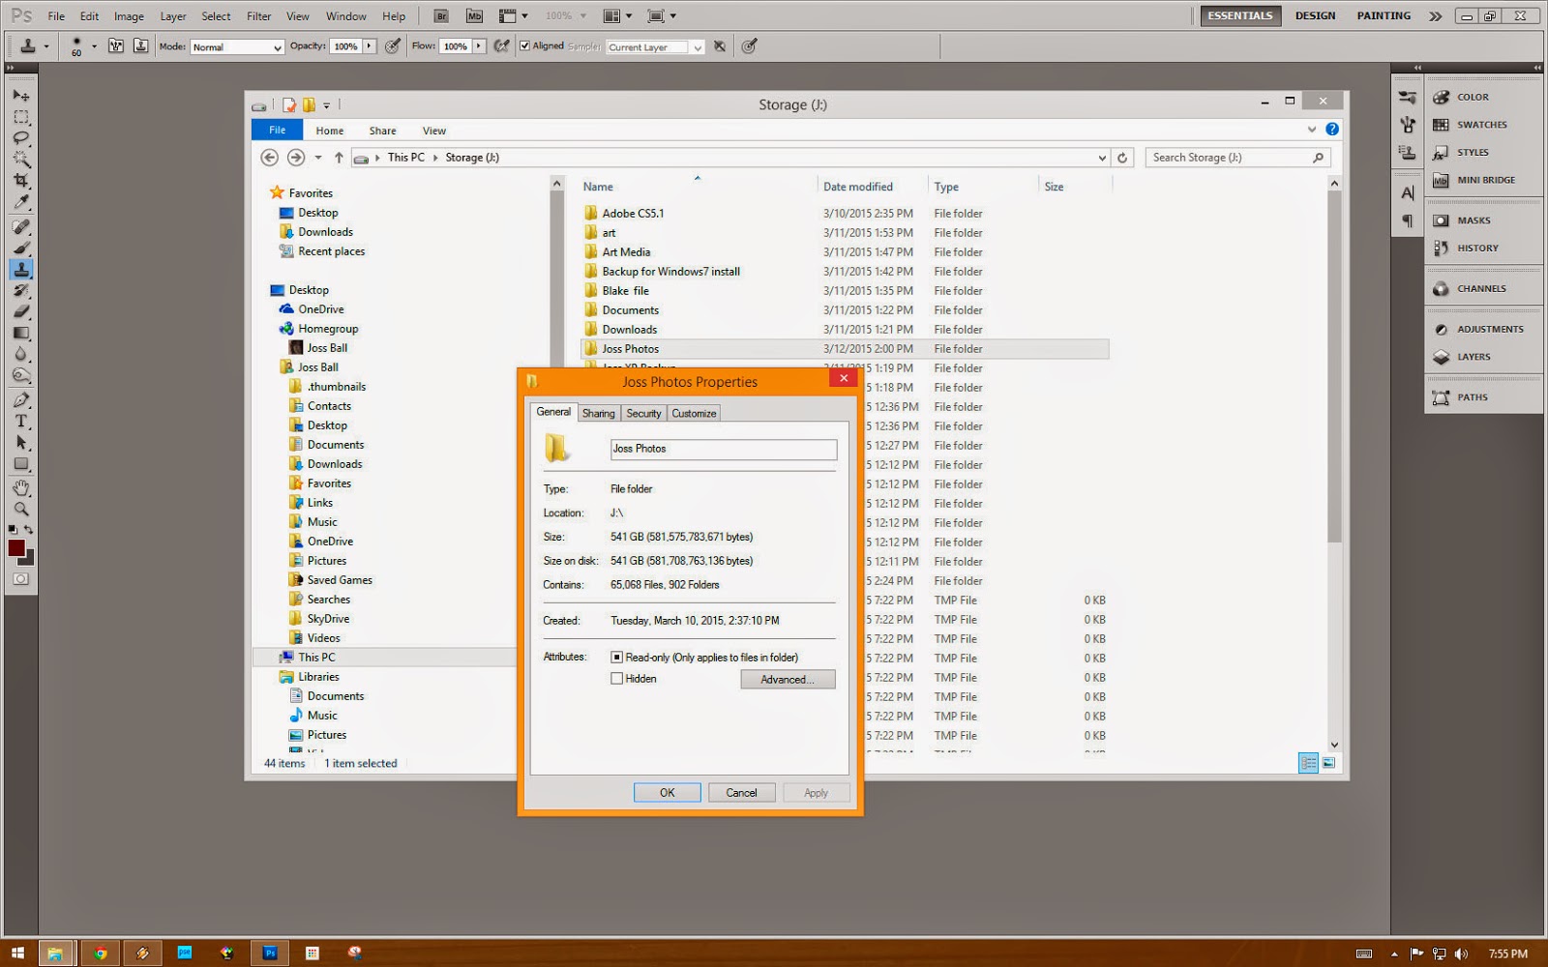Image resolution: width=1548 pixels, height=967 pixels.
Task: Open the Character panel icon
Action: [x=1408, y=193]
